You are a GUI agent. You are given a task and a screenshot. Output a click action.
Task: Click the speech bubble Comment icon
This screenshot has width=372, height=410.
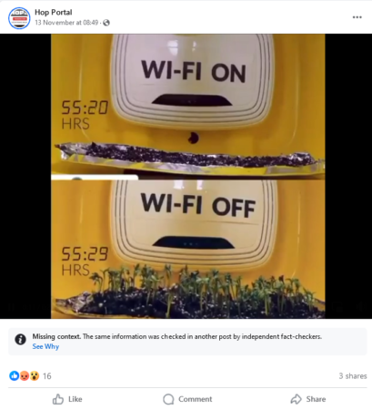(168, 399)
